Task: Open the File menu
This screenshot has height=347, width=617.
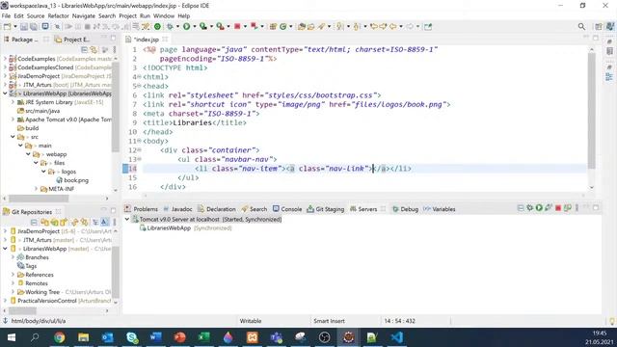Action: 6,15
